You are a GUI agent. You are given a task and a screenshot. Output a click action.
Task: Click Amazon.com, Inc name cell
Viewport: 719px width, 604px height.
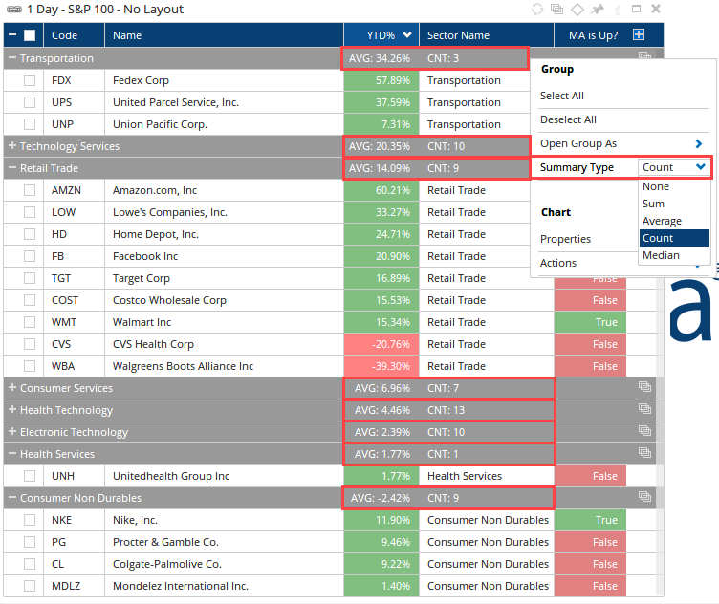(x=225, y=190)
